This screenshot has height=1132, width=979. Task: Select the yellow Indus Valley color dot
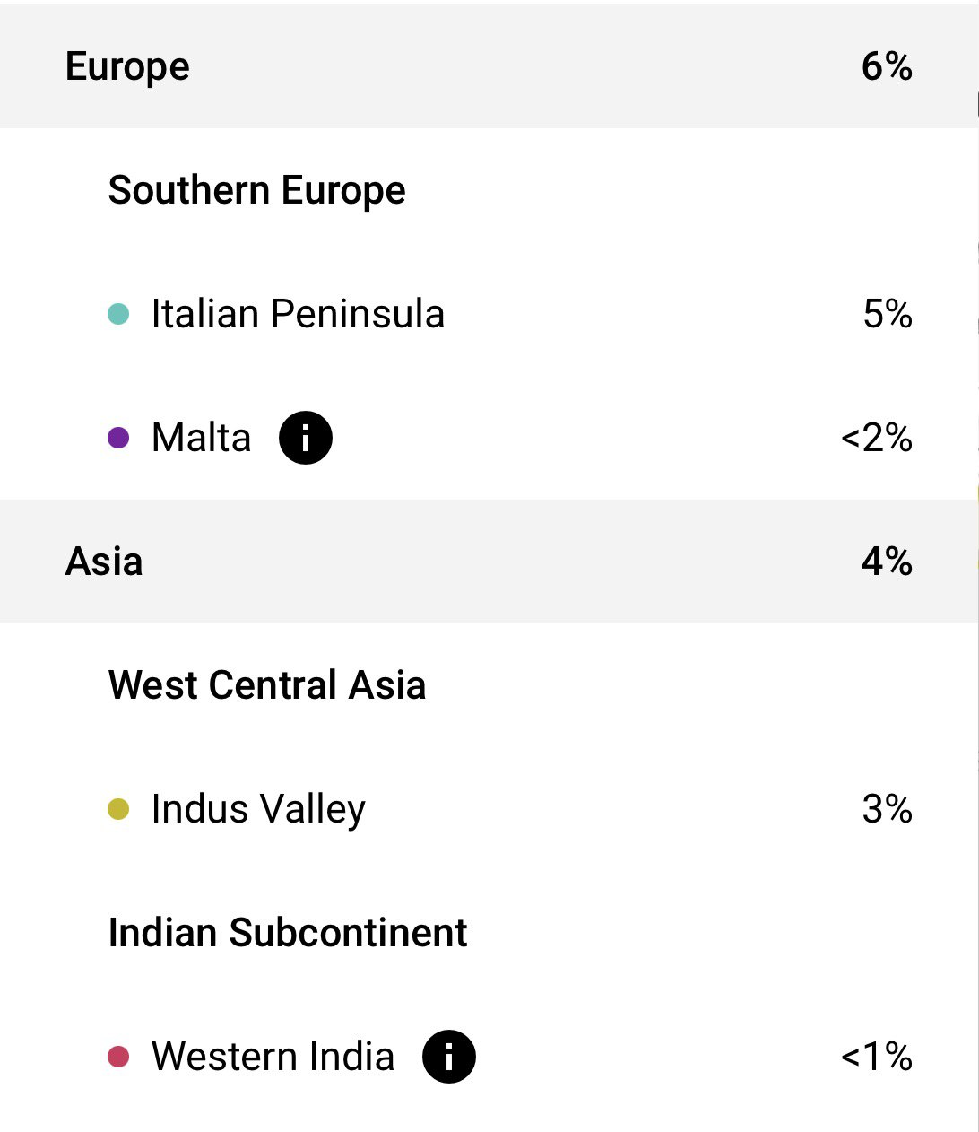118,809
